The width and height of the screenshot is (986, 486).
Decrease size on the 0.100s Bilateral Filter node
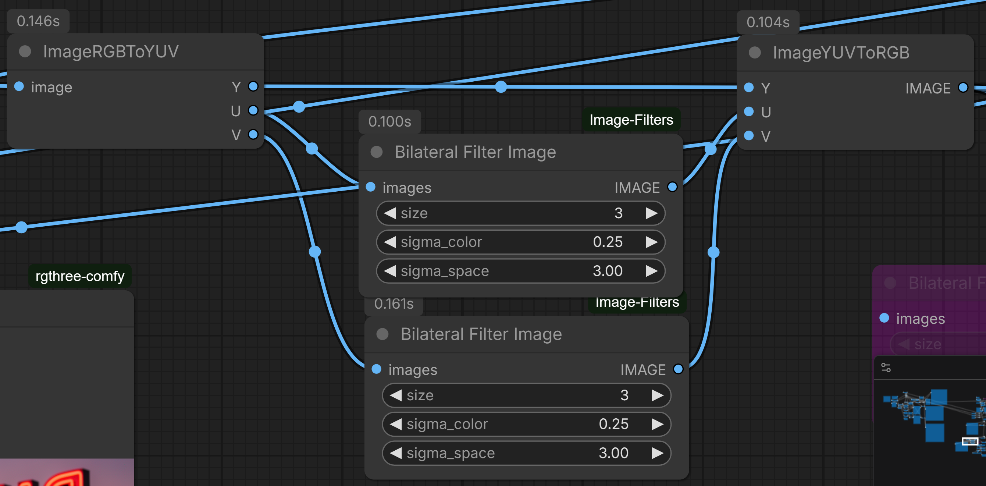tap(389, 213)
